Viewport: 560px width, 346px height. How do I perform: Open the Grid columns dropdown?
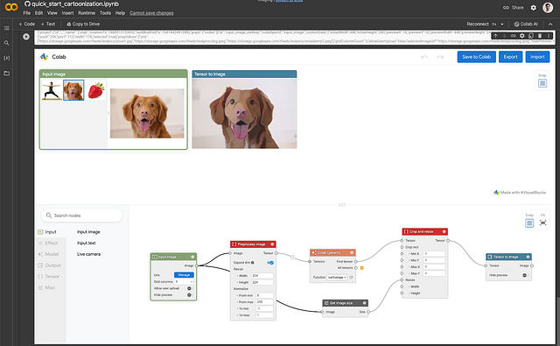[x=184, y=282]
